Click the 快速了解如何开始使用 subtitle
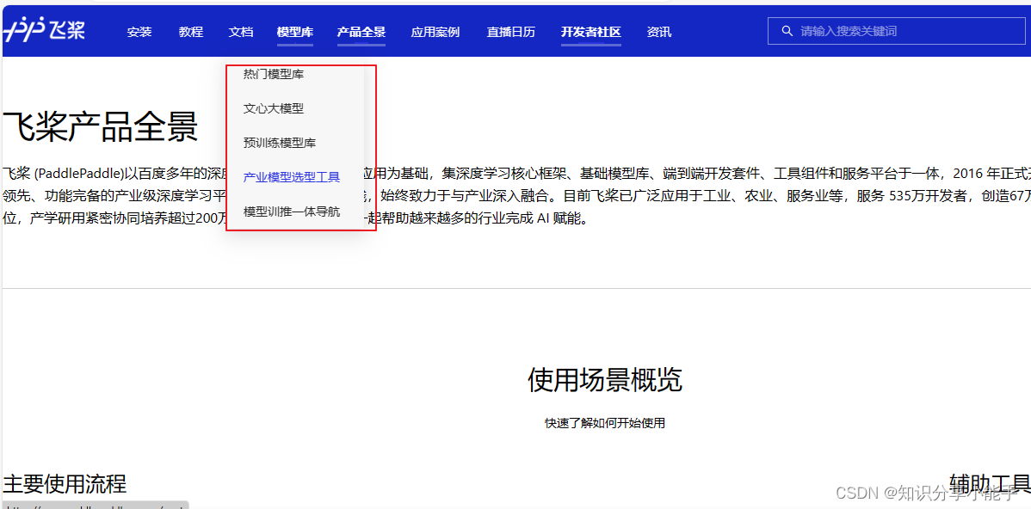The width and height of the screenshot is (1031, 509). [x=604, y=423]
